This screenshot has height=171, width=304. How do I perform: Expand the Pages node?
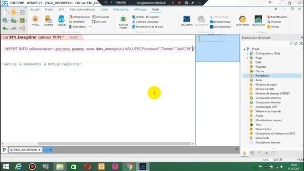coord(247,58)
